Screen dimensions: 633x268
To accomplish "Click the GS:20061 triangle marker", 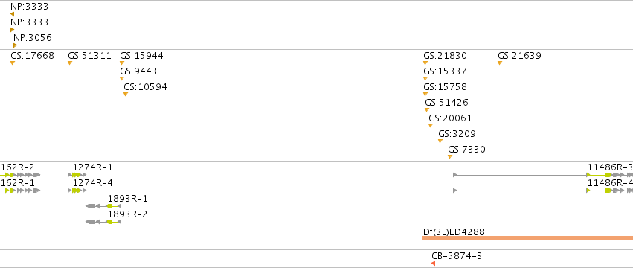I will coord(431,126).
